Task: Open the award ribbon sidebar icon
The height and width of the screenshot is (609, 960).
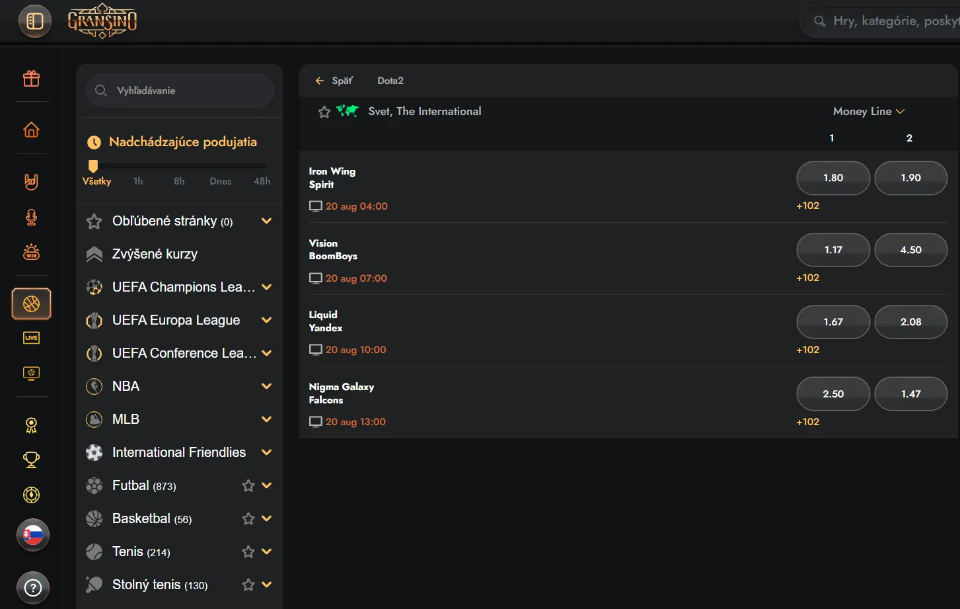Action: pos(31,425)
